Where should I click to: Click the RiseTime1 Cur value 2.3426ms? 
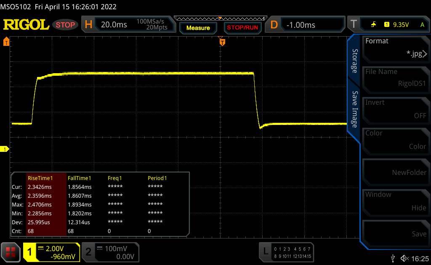[40, 187]
